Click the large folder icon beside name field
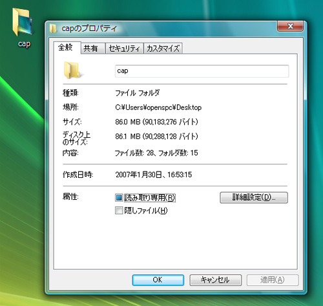 click(73, 71)
